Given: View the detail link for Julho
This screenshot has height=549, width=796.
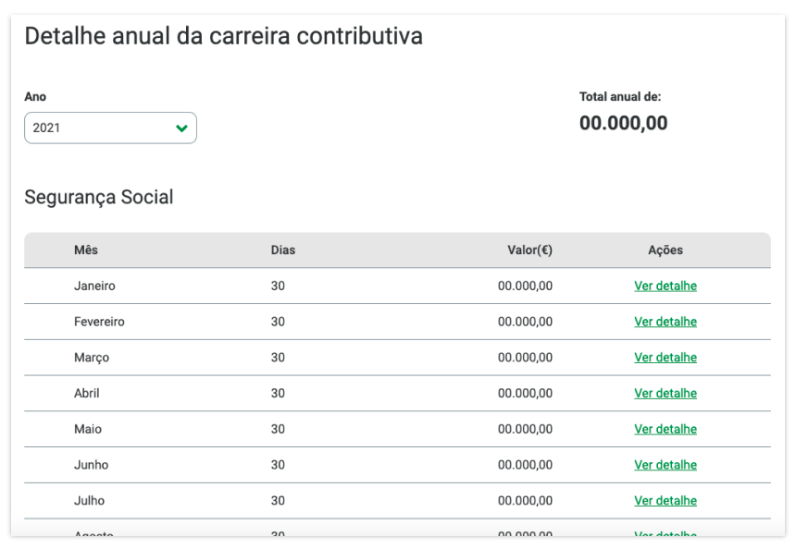Looking at the screenshot, I should click(x=665, y=500).
